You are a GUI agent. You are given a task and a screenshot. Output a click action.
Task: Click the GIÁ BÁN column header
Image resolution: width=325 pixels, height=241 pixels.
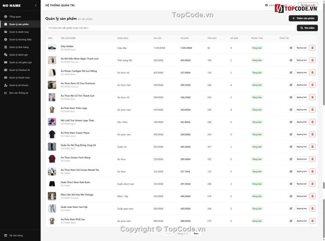click(184, 38)
